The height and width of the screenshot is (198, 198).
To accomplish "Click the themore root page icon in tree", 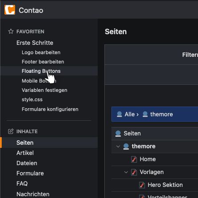I will [126, 147].
